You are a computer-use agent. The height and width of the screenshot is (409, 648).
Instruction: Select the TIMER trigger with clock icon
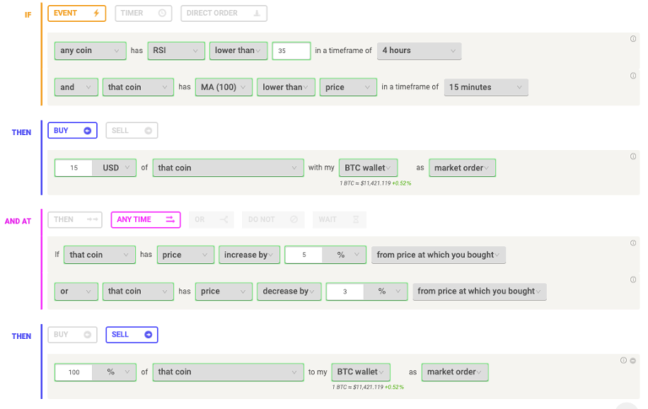point(143,13)
